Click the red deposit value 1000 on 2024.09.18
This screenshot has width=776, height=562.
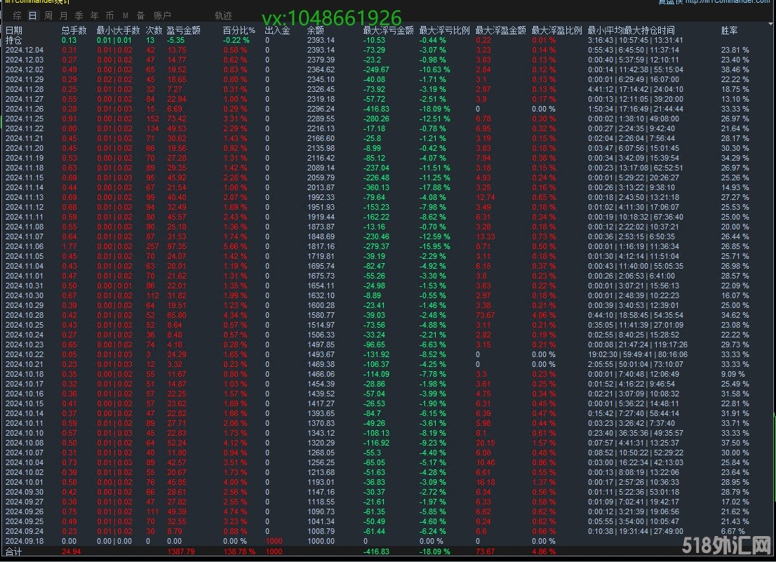point(274,541)
